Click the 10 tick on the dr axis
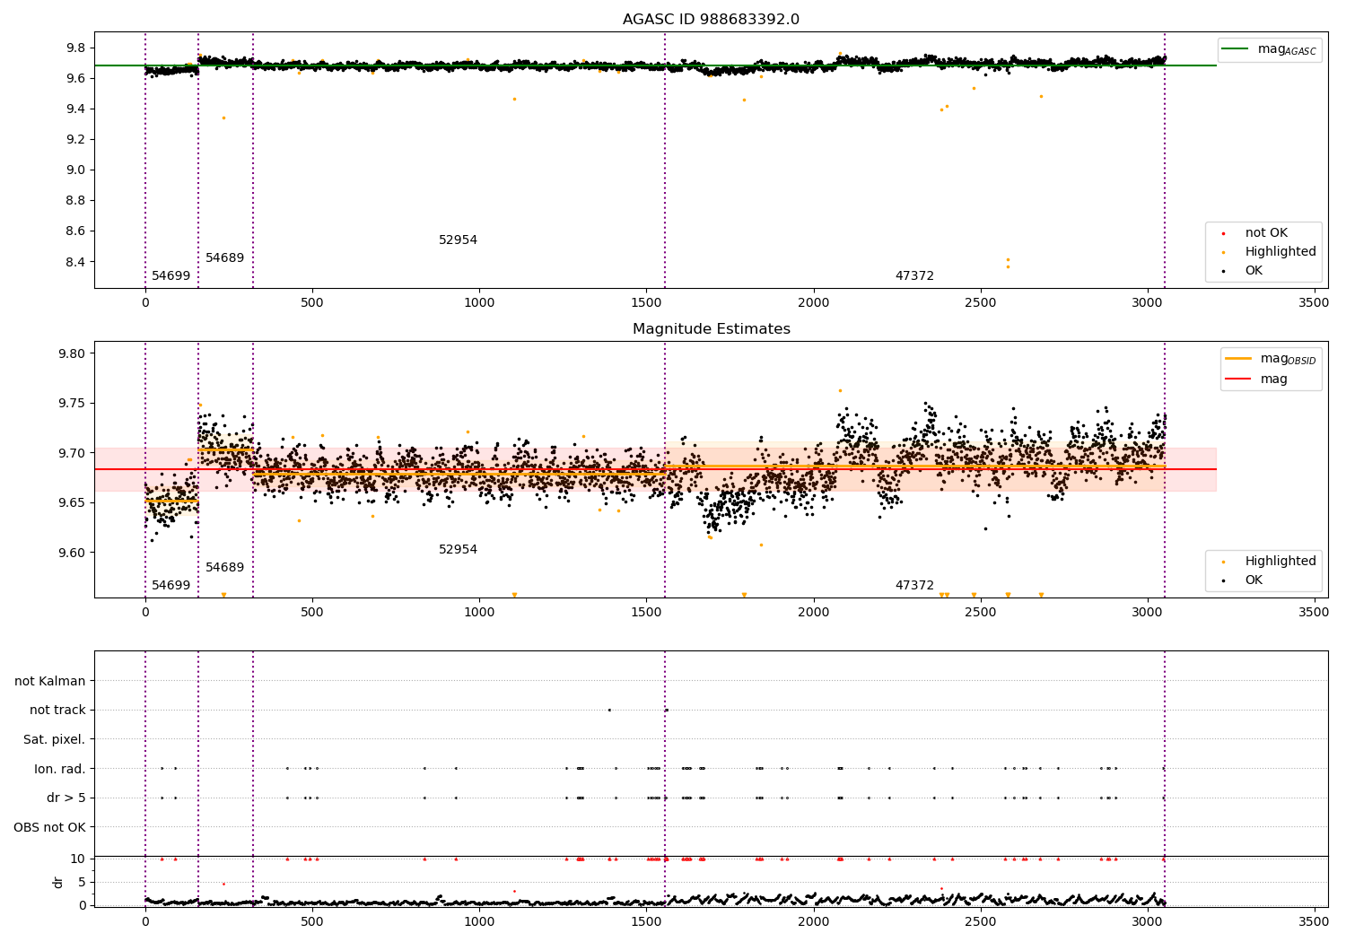Screen dimensions: 1346x942 click(x=78, y=859)
